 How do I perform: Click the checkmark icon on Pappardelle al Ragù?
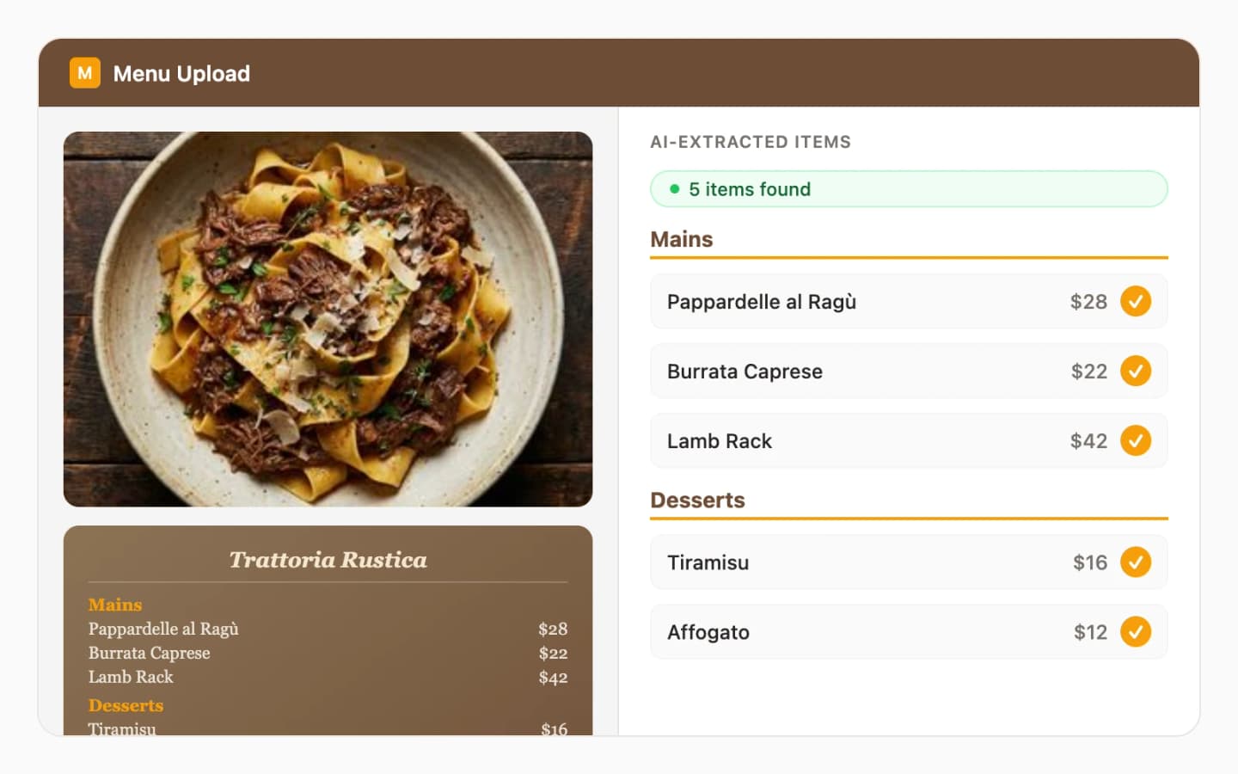[1137, 302]
